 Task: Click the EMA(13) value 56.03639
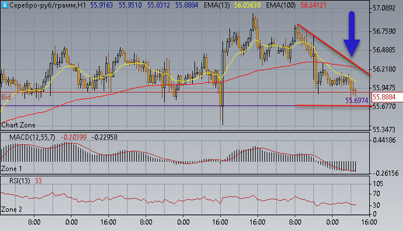coord(248,5)
